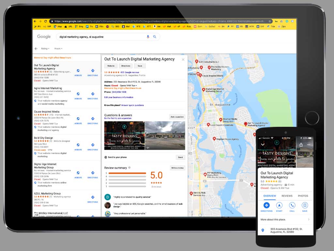Open the Google reviews link

pos(130,72)
